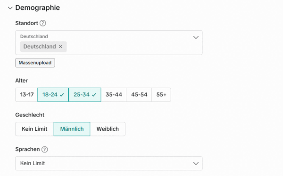The width and height of the screenshot is (283, 176).
Task: Expand the Sprachen dropdown arrow
Action: pos(196,163)
